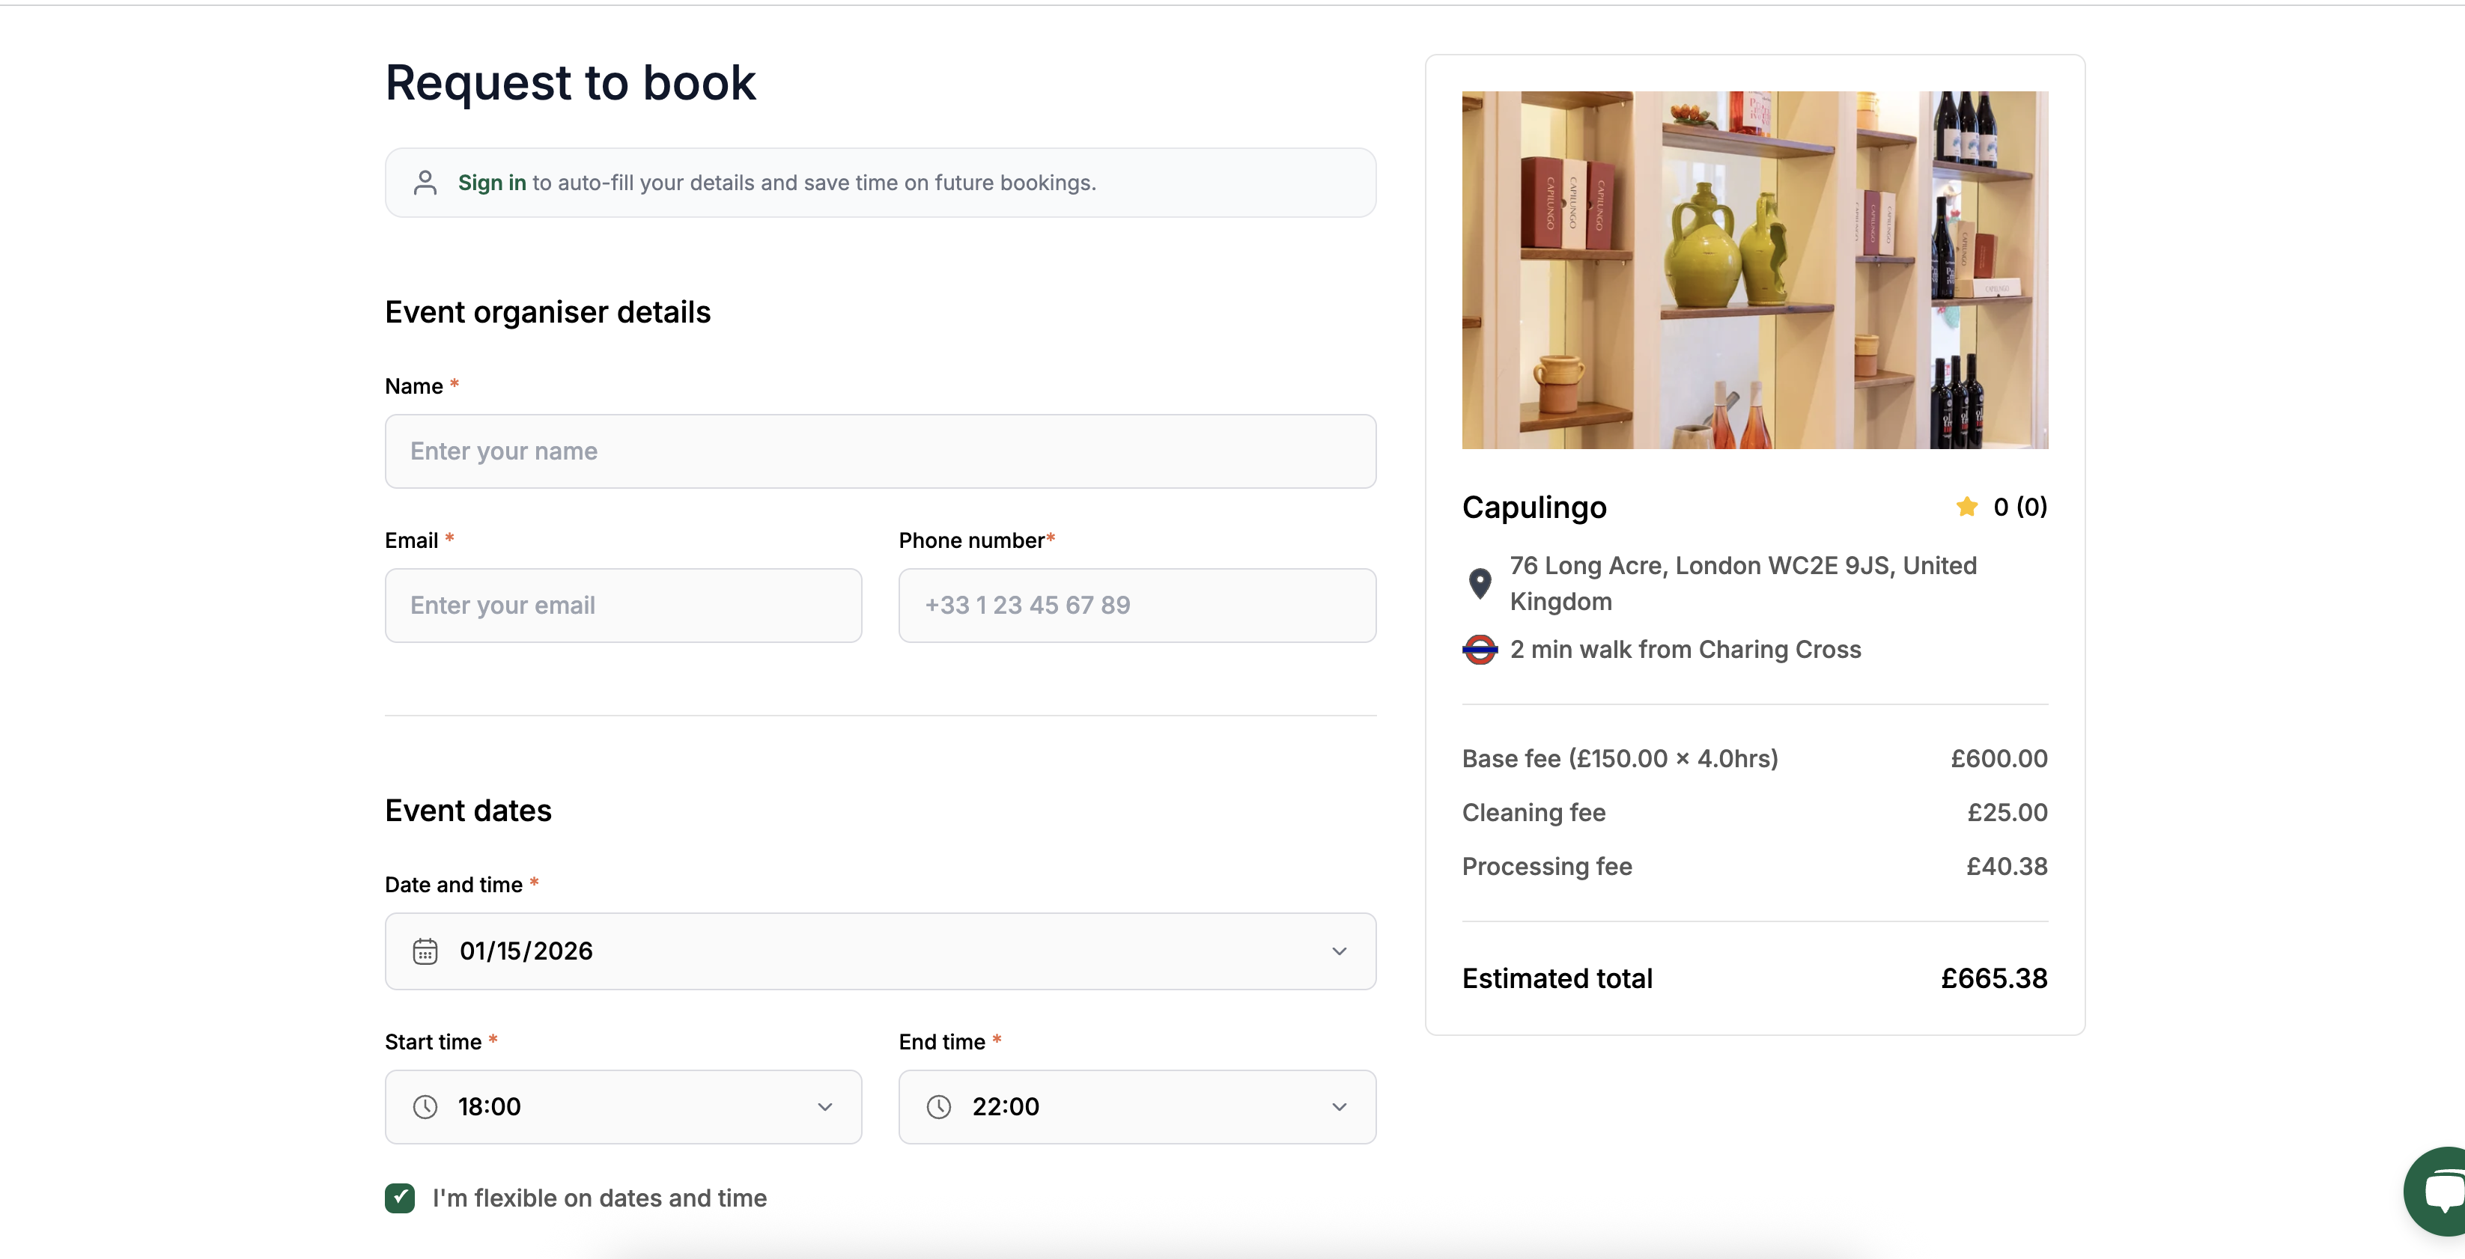Click the I'm flexible on dates label
Screen dimensions: 2465x1259
[x=599, y=1198]
